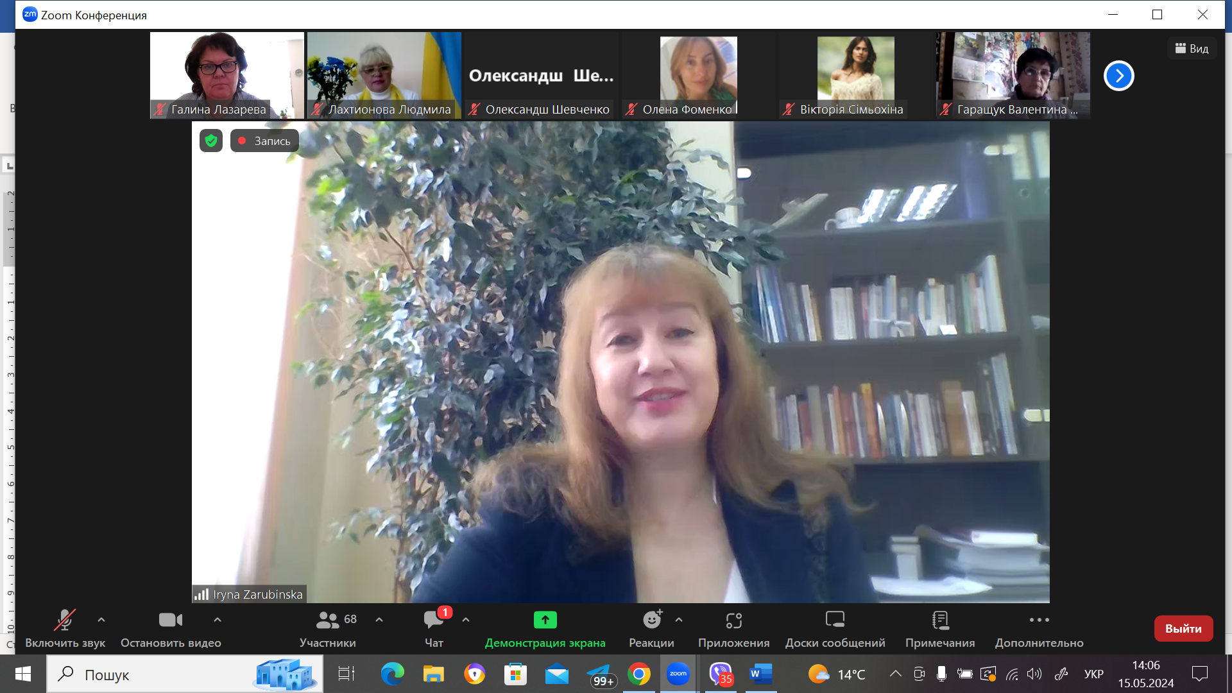Expand the chevron next to Participants count
The image size is (1232, 693).
coord(379,620)
